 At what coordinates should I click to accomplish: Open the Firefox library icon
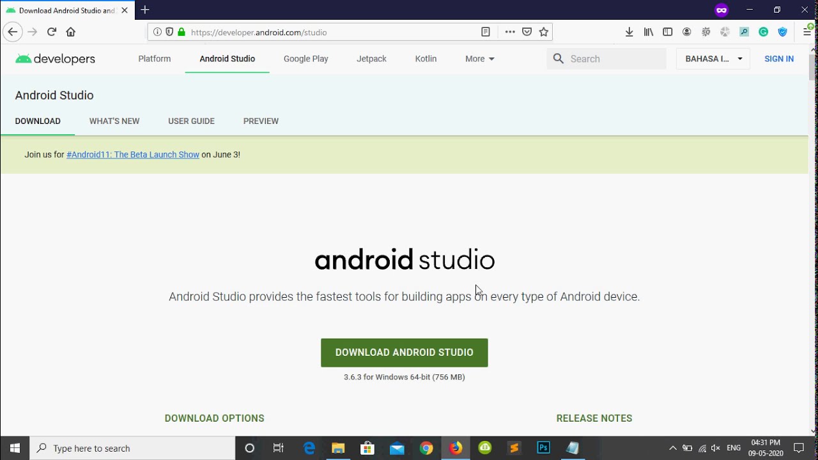click(x=649, y=32)
